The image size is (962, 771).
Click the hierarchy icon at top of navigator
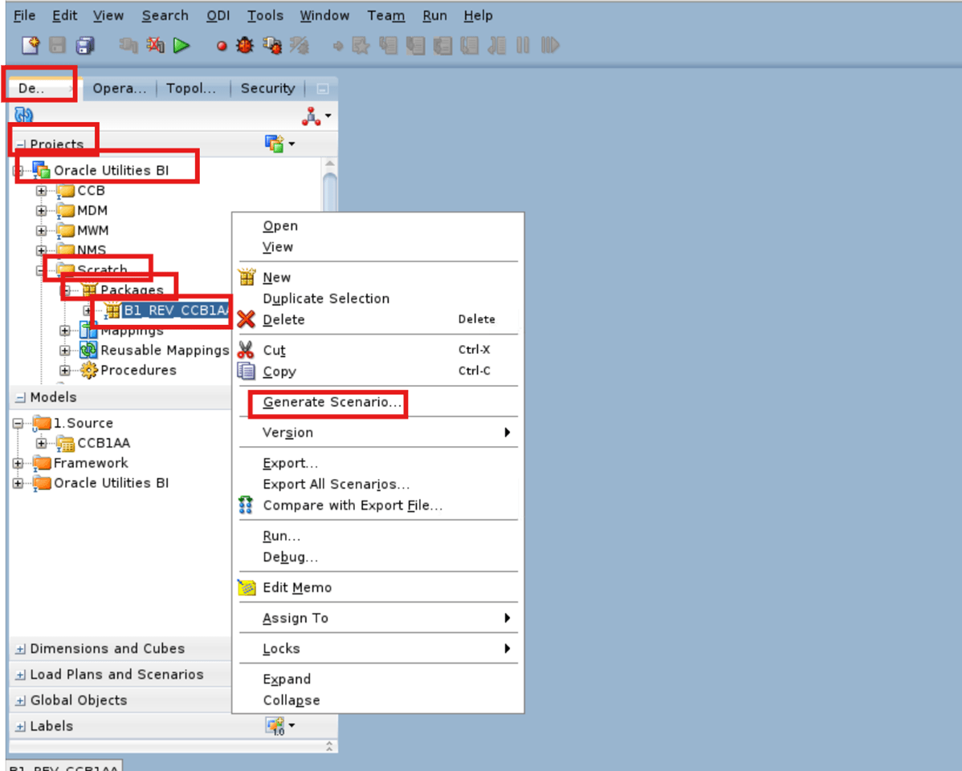point(312,115)
